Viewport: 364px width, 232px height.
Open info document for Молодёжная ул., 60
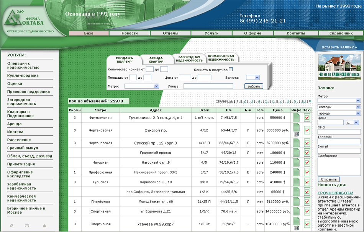point(296,201)
